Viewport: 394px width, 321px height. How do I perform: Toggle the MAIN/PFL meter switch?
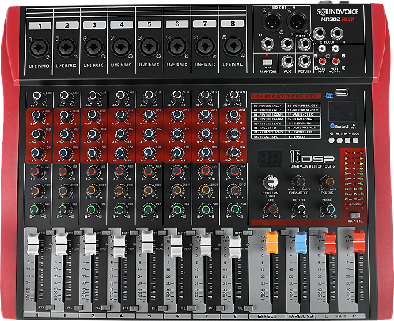point(355,215)
